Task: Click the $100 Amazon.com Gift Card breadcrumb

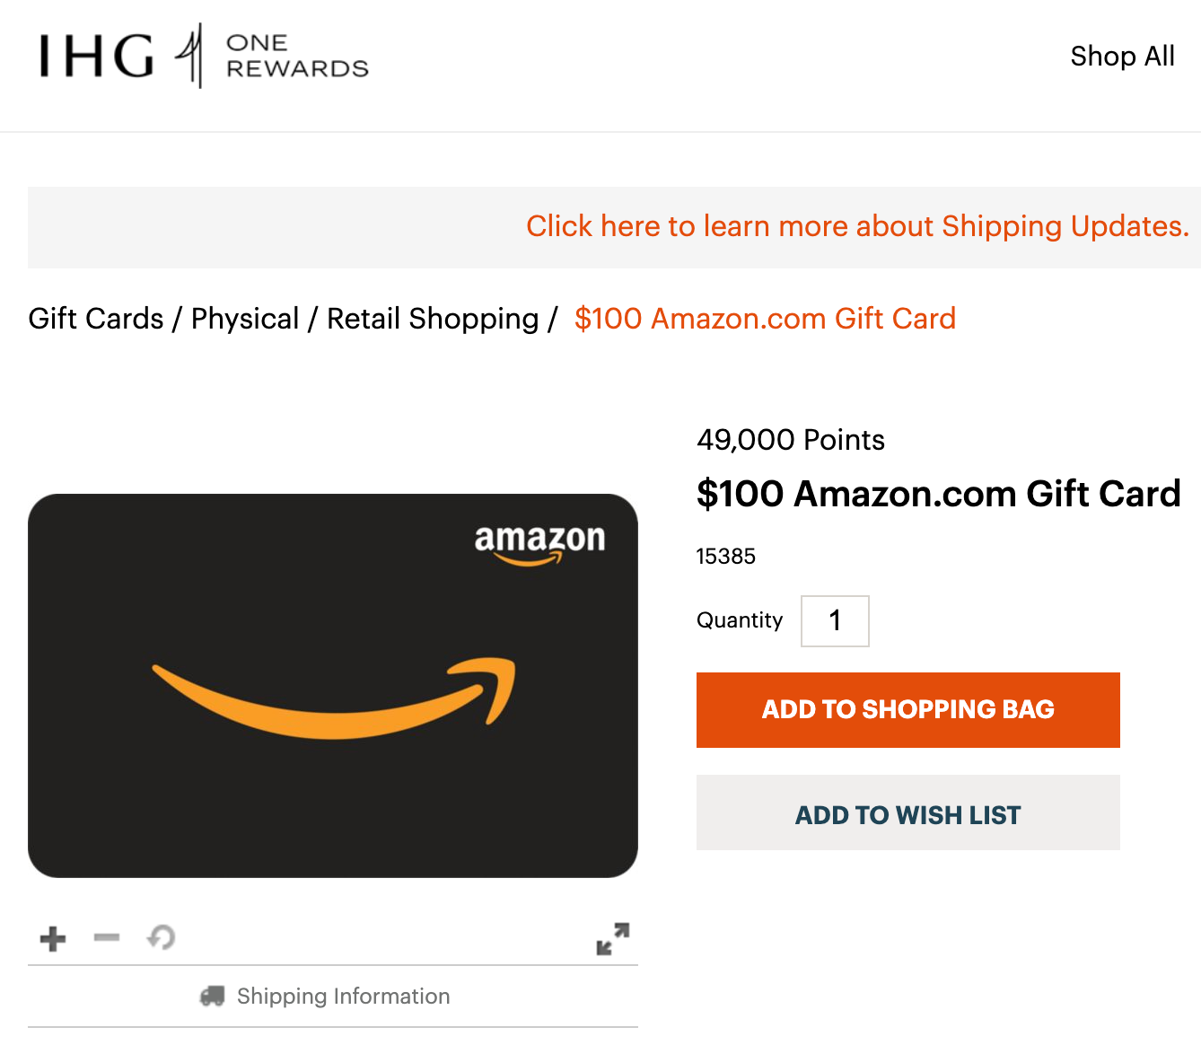Action: pos(766,319)
